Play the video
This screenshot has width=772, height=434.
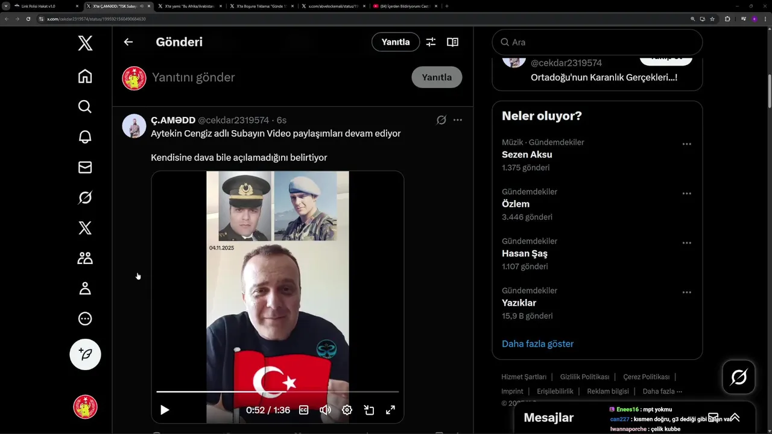165,410
